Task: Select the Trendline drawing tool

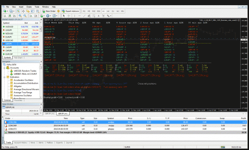Action: click(x=84, y=16)
